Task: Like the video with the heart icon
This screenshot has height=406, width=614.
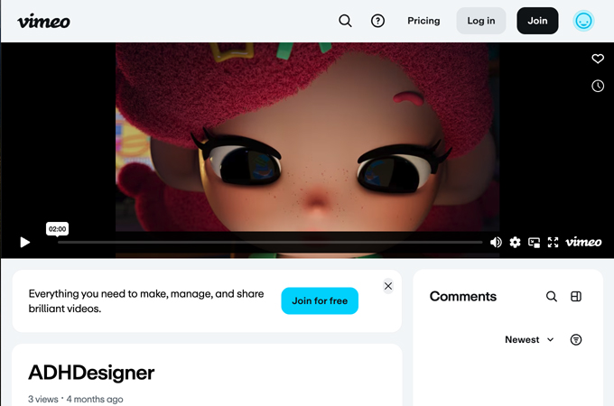Action: [x=598, y=59]
